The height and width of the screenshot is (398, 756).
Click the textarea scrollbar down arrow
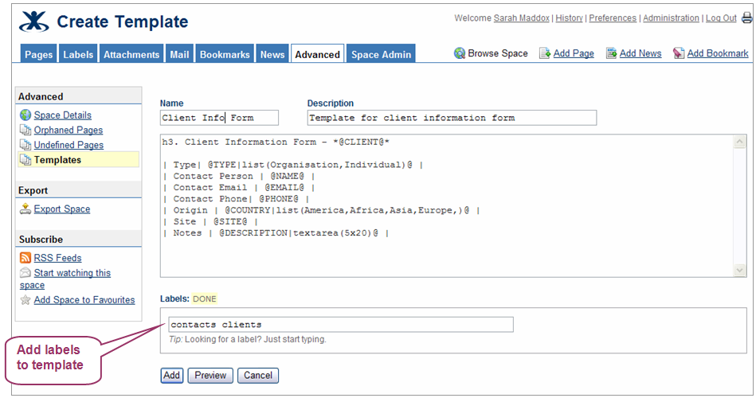pos(739,271)
